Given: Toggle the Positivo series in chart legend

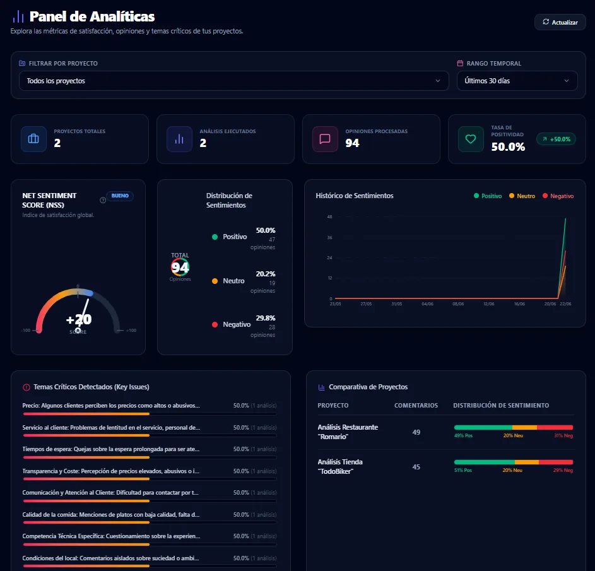Looking at the screenshot, I should (x=488, y=196).
